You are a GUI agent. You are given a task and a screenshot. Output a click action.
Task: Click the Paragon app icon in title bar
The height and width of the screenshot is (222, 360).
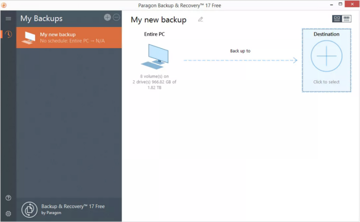(4, 5)
